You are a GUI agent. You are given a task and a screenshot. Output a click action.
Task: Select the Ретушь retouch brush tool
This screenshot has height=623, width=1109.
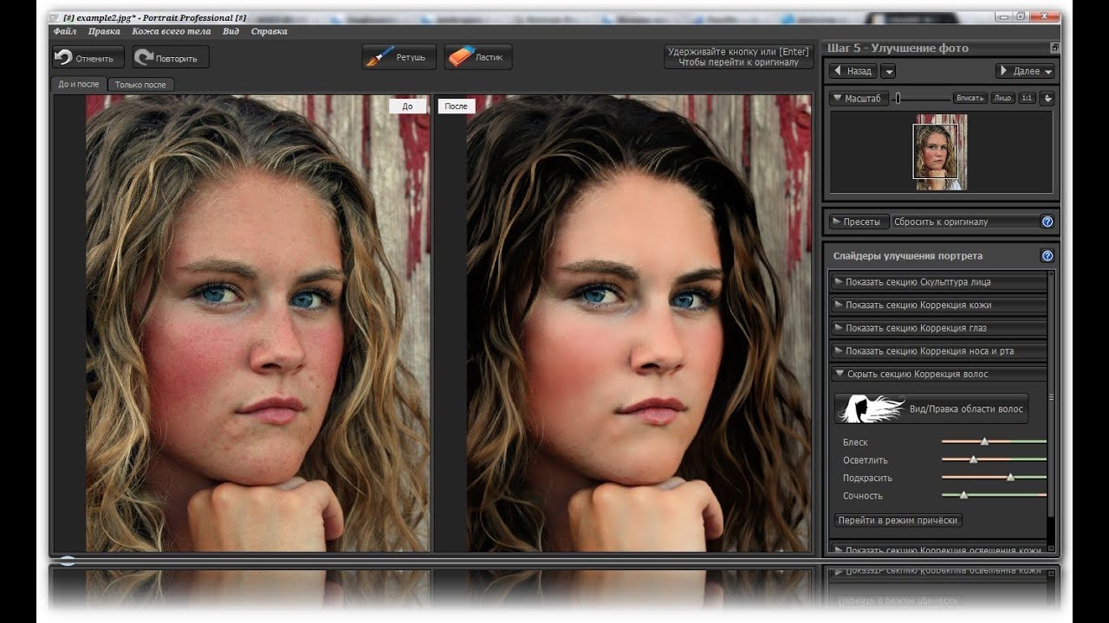coord(398,57)
